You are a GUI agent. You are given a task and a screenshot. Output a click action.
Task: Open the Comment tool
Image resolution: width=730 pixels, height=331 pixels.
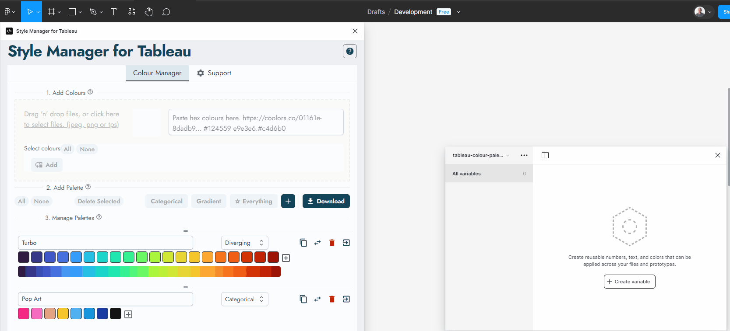coord(166,12)
